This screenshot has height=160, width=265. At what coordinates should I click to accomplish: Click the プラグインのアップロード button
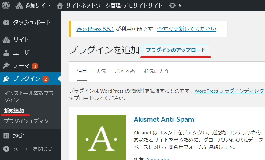[x=176, y=50]
